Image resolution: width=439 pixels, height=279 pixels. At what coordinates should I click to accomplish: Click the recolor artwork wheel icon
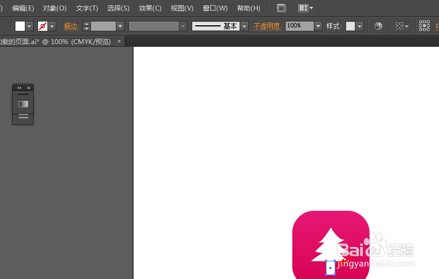click(x=378, y=26)
